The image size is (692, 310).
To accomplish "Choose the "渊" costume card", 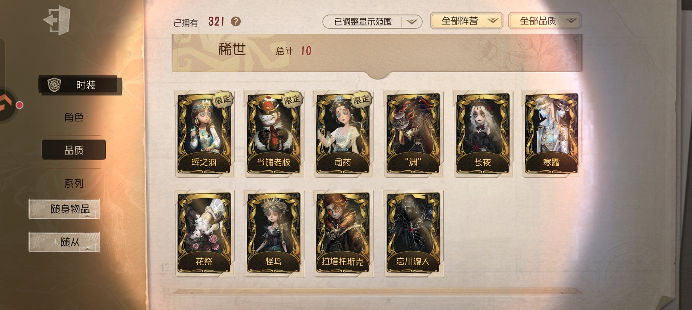I will [x=413, y=134].
